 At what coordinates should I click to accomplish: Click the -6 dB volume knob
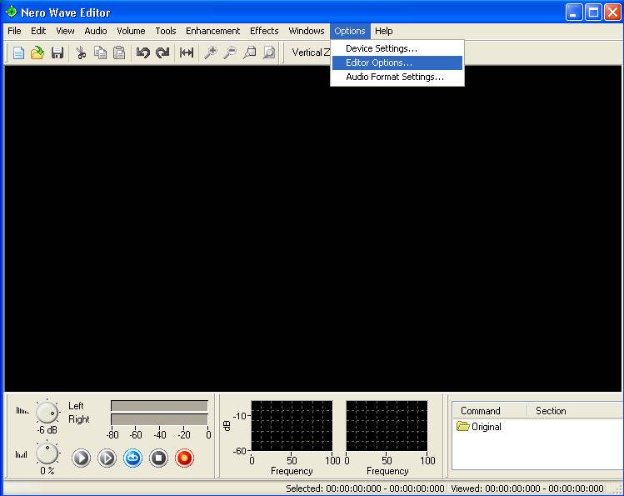click(x=47, y=411)
